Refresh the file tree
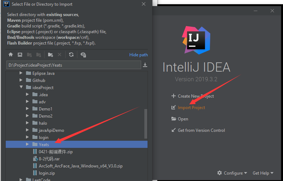 pyautogui.click(x=71, y=55)
